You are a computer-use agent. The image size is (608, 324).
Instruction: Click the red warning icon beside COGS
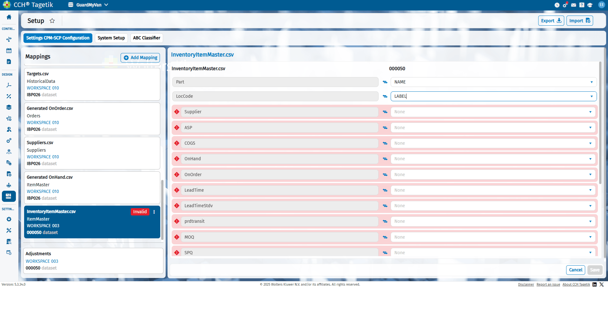[x=177, y=143]
